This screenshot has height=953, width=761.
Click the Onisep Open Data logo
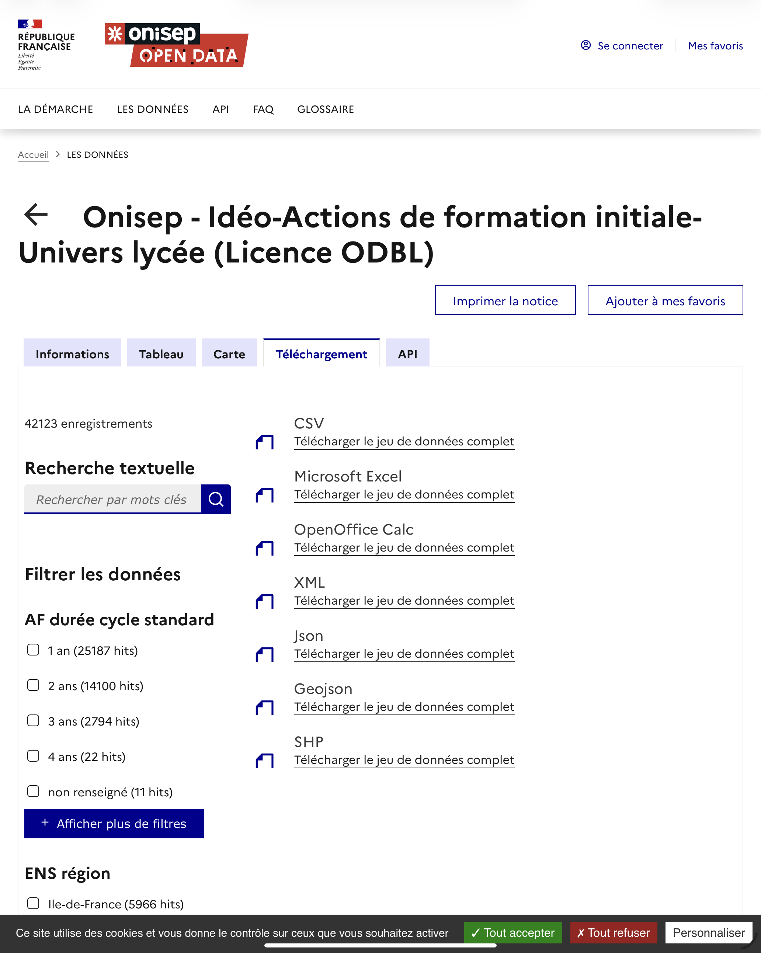(176, 45)
